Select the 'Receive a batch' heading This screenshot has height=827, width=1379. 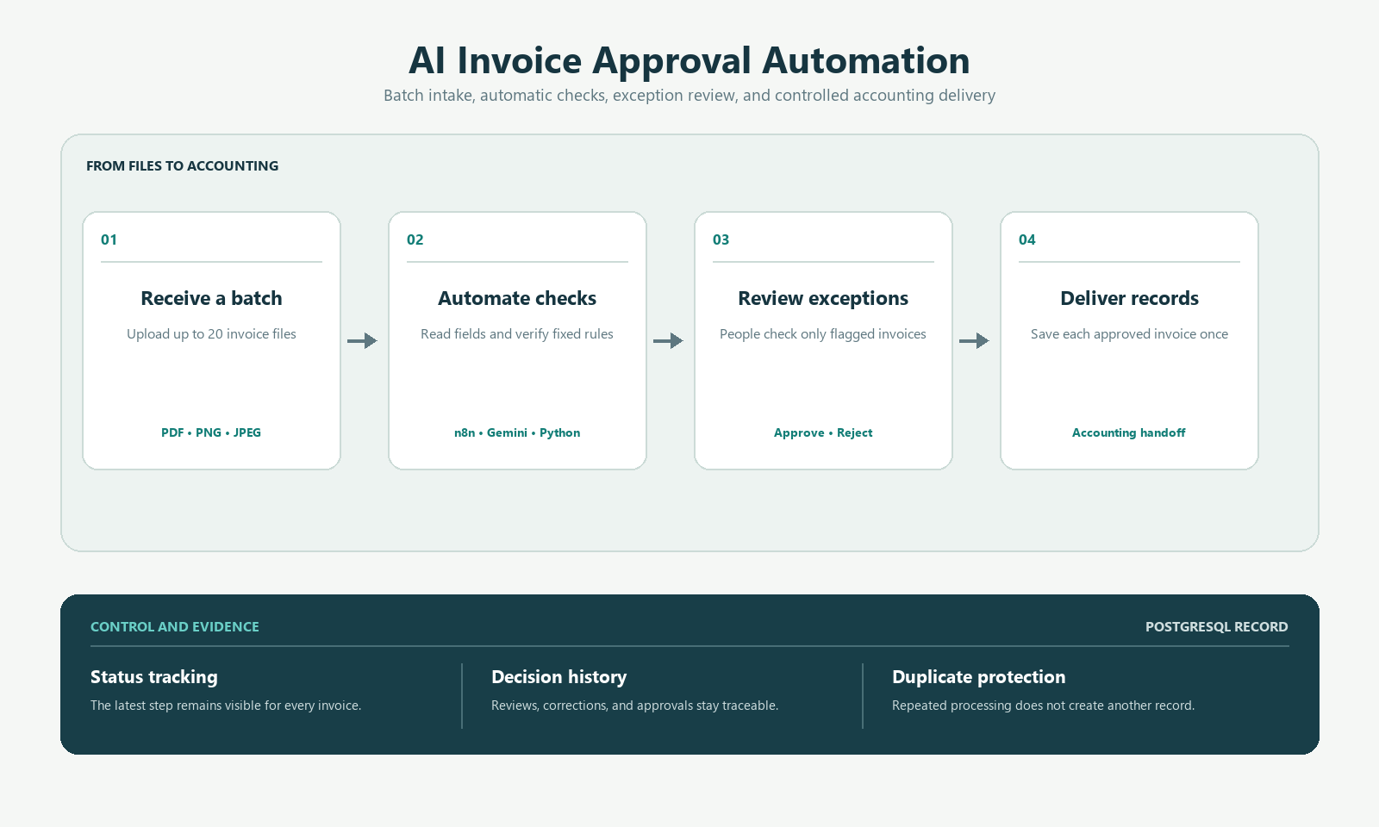click(x=211, y=298)
